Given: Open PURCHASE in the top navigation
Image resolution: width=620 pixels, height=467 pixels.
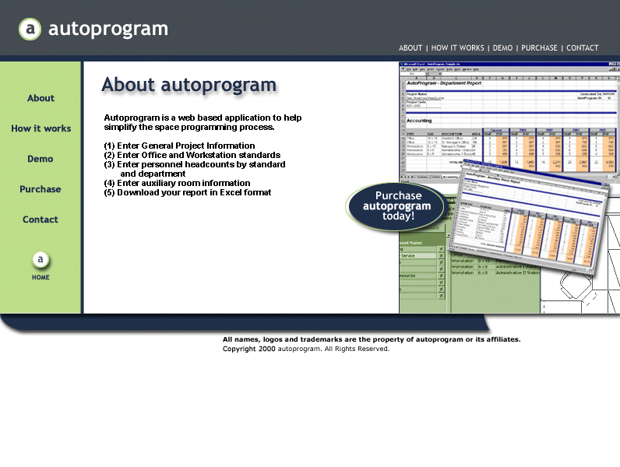Looking at the screenshot, I should (x=539, y=47).
